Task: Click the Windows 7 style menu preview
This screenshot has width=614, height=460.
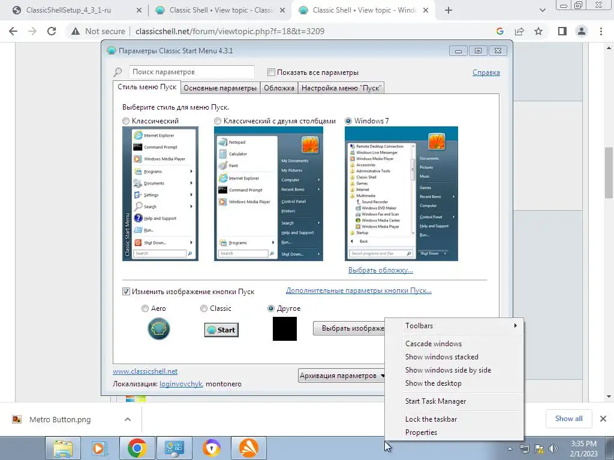Action: point(401,193)
